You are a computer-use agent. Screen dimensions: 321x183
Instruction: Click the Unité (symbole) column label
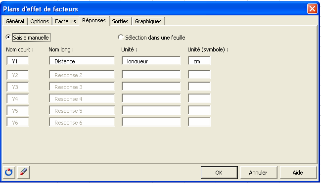[208, 49]
